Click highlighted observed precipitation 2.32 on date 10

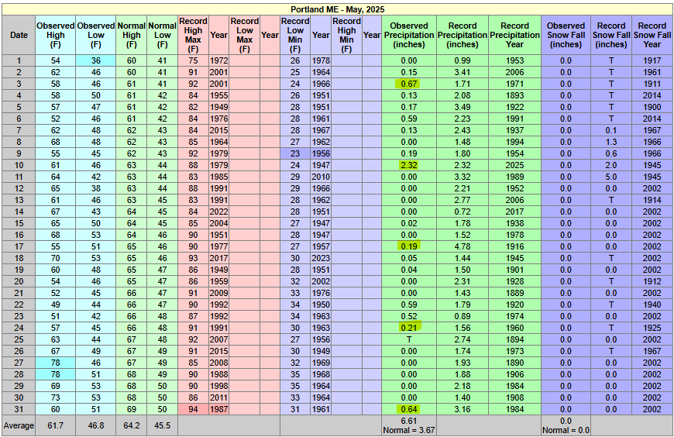[409, 165]
